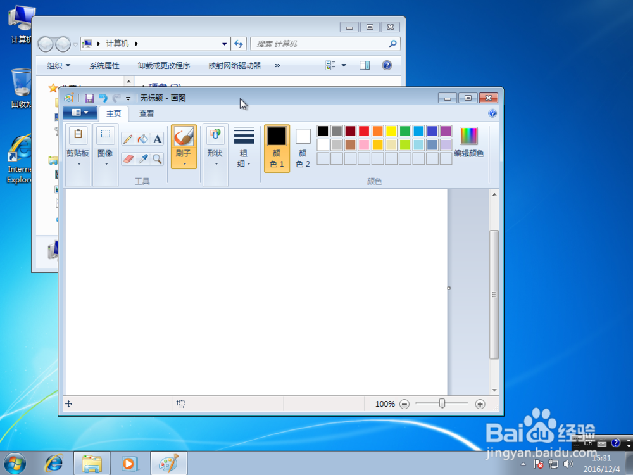The width and height of the screenshot is (633, 475).
Task: Click the Explorer forward arrow button
Action: coord(63,44)
